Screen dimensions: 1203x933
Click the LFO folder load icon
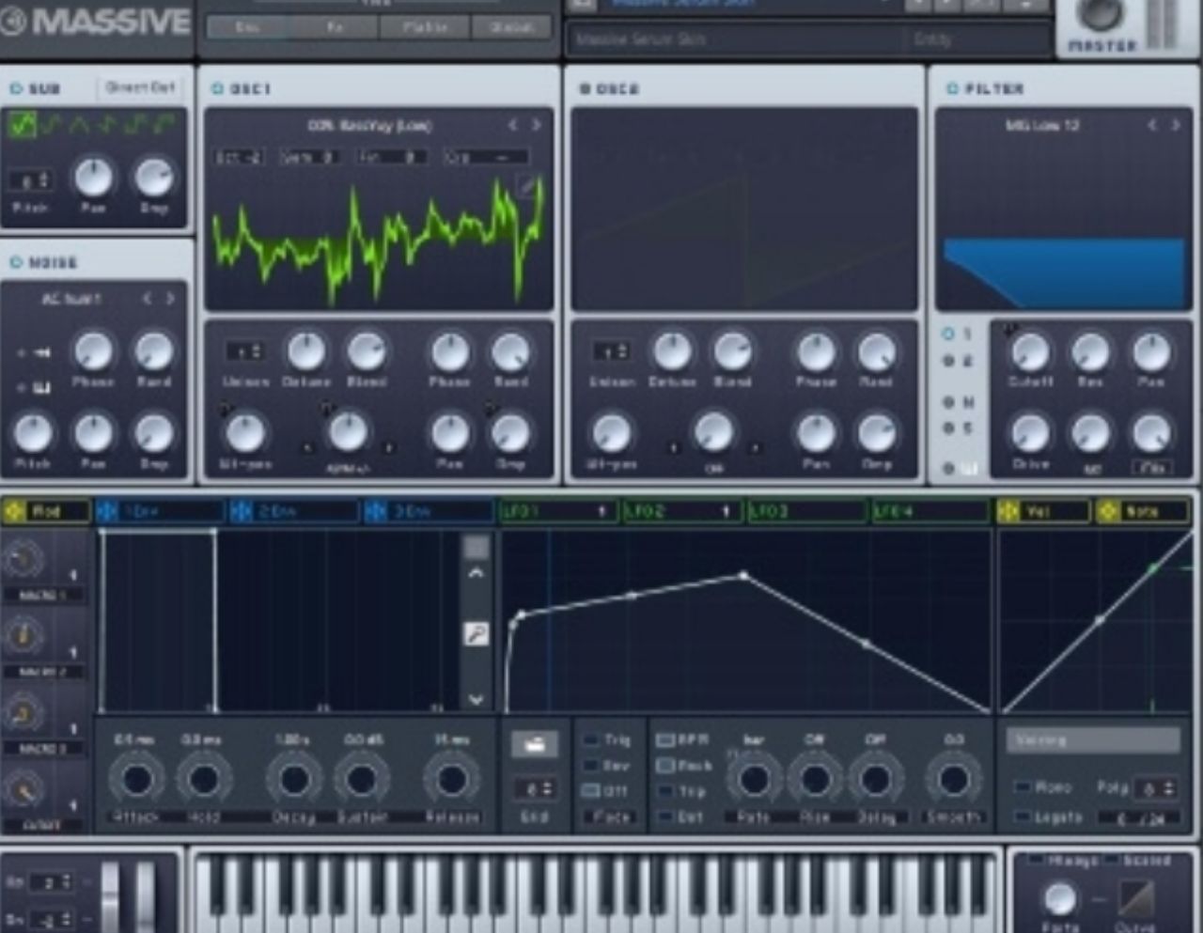tap(535, 745)
